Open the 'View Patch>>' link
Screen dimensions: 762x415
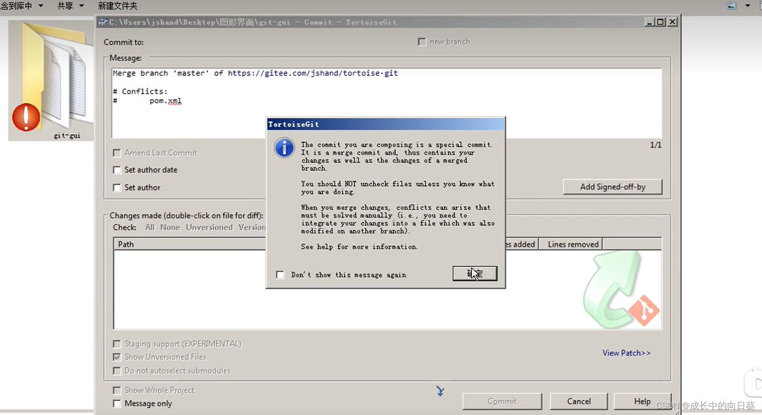626,353
